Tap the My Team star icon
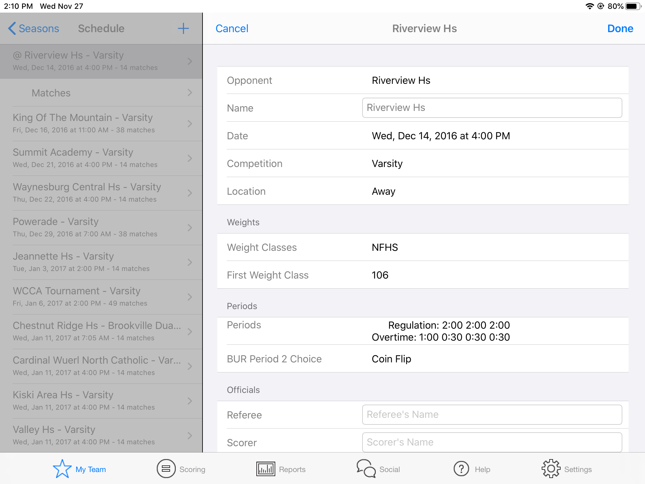645x484 pixels. pyautogui.click(x=62, y=469)
